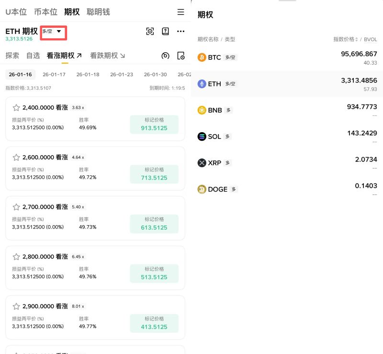
Task: Open the hamburger menu icon
Action: click(180, 12)
